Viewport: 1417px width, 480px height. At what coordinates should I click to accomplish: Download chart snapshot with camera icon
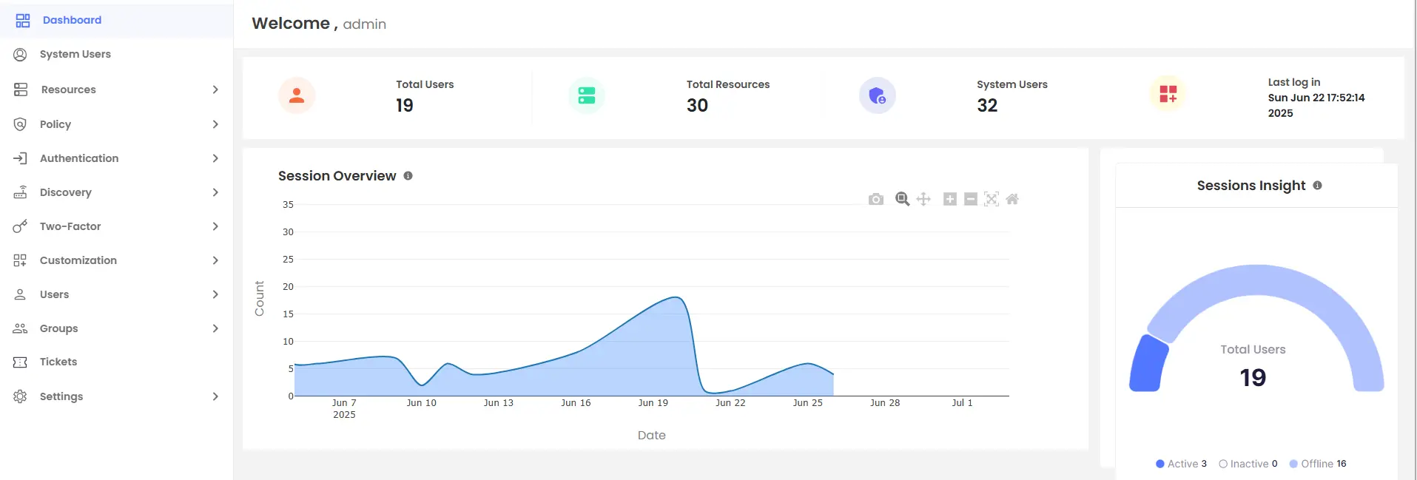(x=876, y=199)
